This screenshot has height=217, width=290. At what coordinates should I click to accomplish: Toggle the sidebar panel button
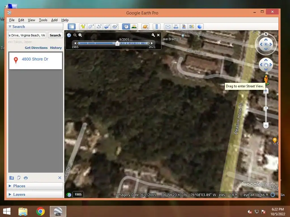(x=72, y=27)
